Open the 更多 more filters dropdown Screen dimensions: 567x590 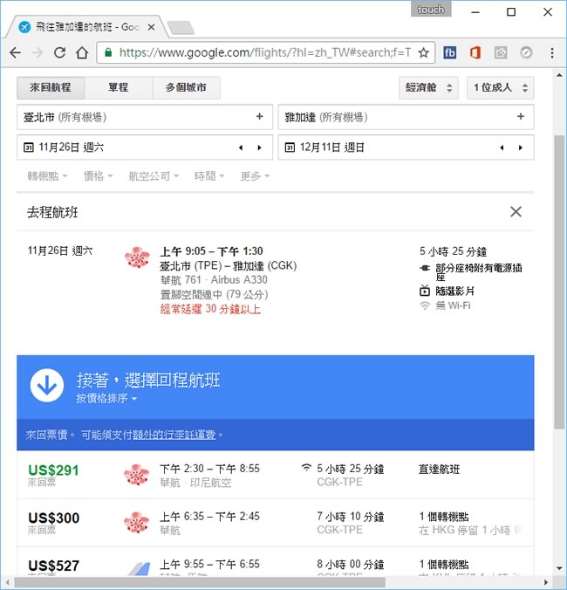(x=255, y=176)
